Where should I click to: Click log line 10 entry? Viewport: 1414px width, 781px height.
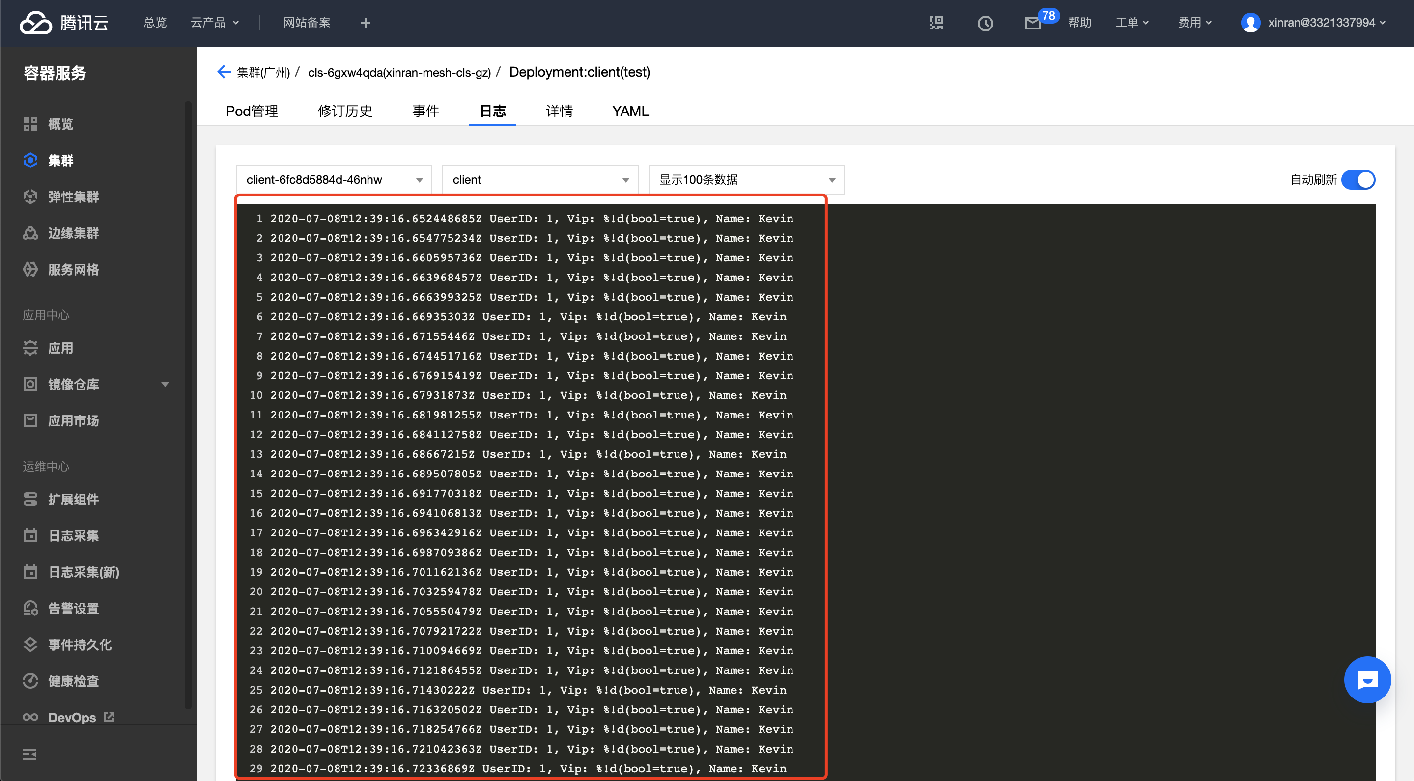528,395
